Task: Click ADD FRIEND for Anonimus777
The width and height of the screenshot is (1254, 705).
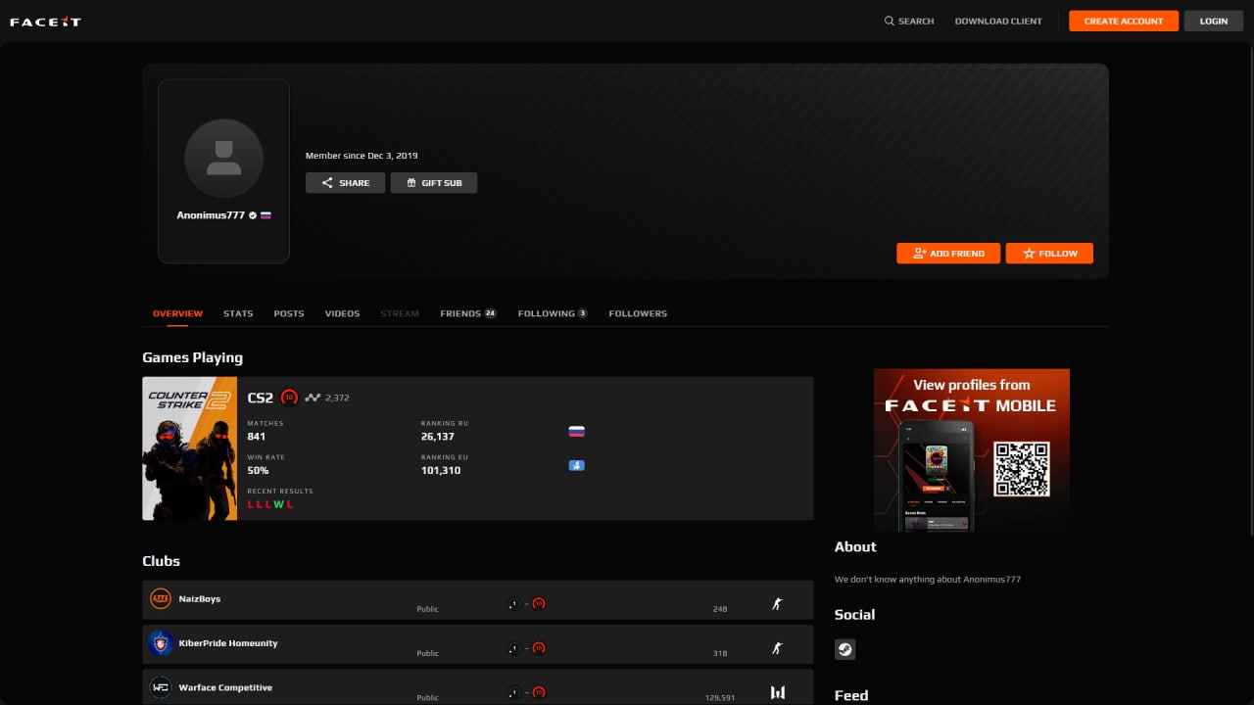Action: point(947,253)
